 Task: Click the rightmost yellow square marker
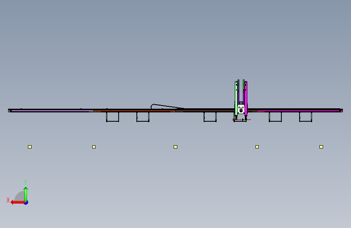pos(321,147)
